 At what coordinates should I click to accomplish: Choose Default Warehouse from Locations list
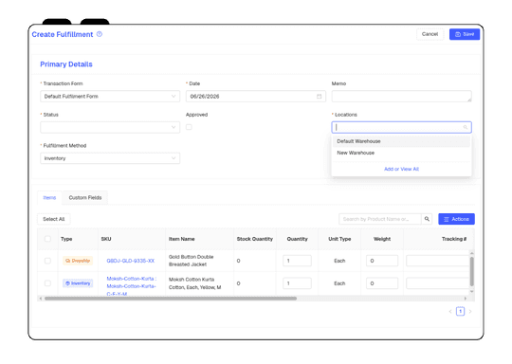(401, 141)
